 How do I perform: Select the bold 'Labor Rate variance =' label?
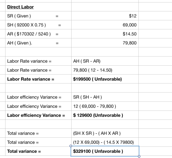[31, 79]
